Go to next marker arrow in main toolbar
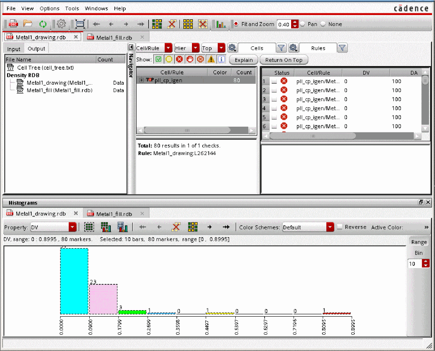 (126, 24)
